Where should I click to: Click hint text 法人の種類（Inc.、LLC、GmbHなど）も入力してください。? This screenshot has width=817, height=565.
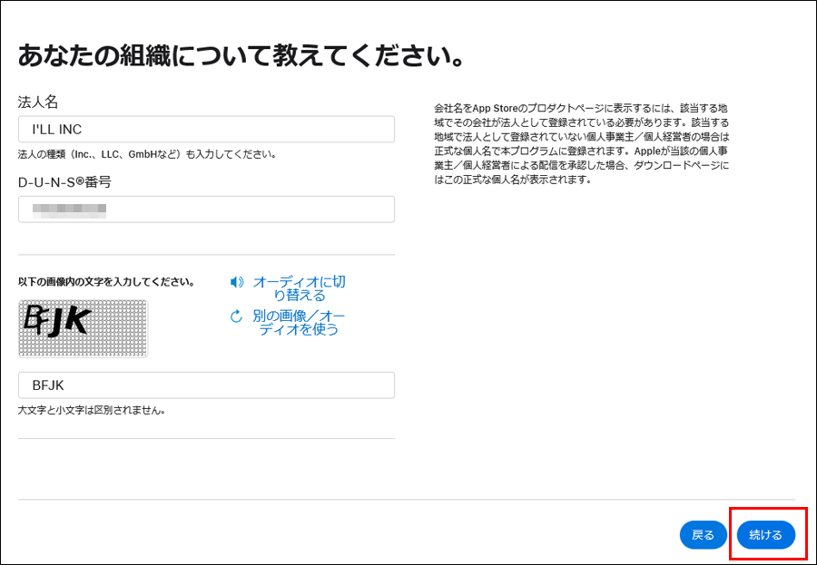point(147,154)
